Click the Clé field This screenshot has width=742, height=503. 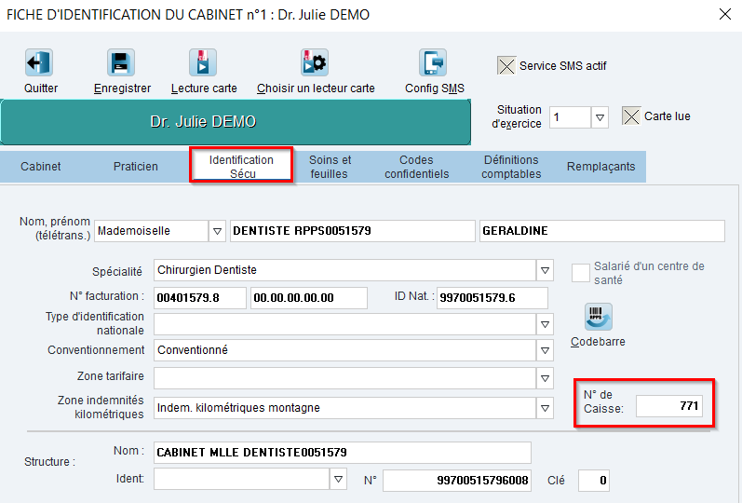594,481
